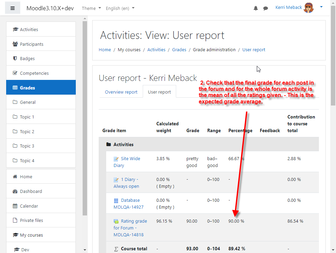The height and width of the screenshot is (253, 336).
Task: Click the Database activity icon
Action: [x=116, y=200]
